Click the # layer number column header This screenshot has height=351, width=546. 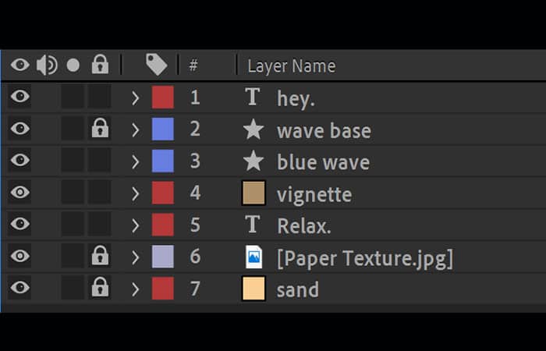(193, 65)
